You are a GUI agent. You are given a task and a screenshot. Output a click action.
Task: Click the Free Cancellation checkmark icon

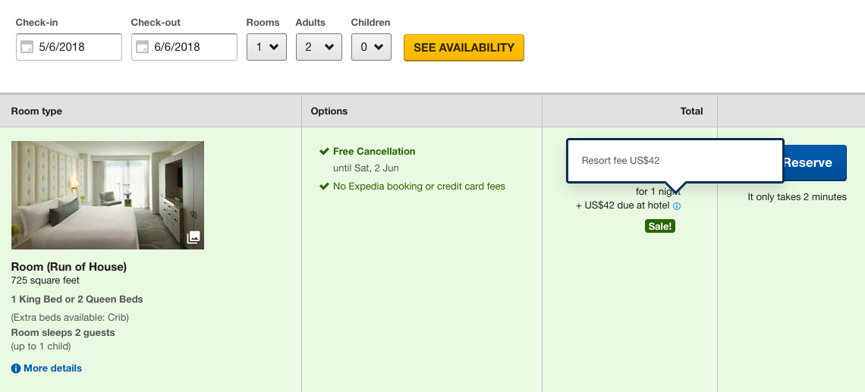324,152
